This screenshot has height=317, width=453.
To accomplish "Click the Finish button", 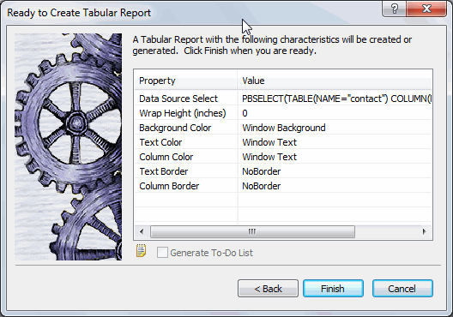I will pyautogui.click(x=333, y=289).
